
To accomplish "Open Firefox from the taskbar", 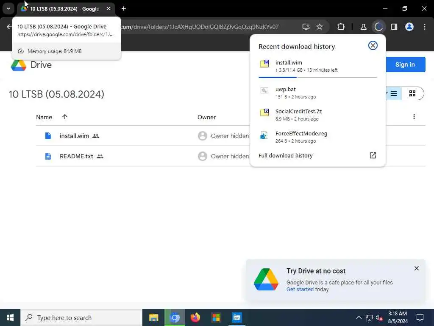I will click(x=195, y=318).
